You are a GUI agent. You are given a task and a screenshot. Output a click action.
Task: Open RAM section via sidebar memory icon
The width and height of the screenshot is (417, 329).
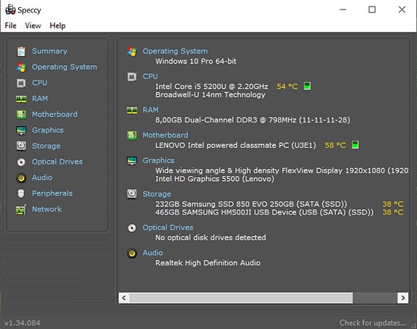click(21, 99)
